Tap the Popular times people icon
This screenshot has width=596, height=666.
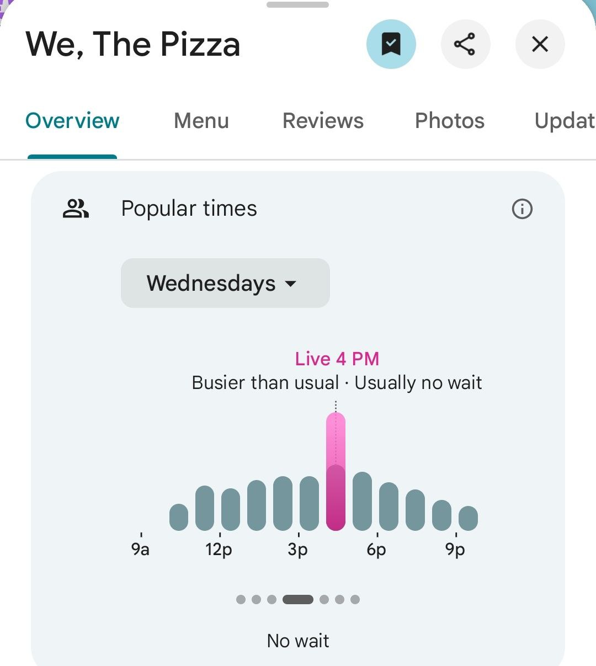[76, 209]
